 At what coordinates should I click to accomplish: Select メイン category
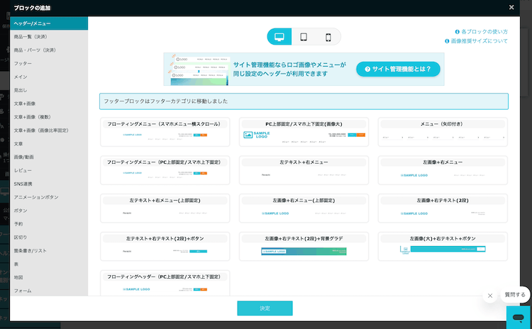click(x=49, y=77)
